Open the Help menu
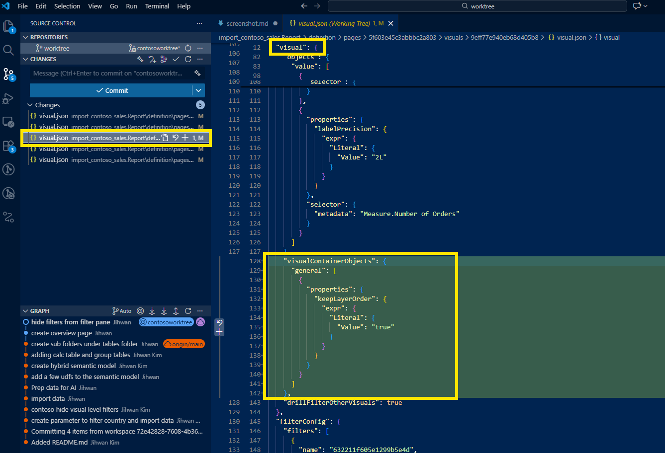 coord(184,6)
